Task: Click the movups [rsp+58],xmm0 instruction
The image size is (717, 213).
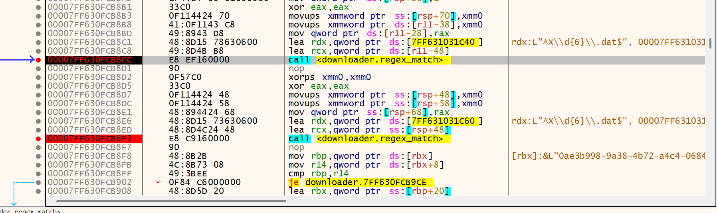Action: [386, 104]
